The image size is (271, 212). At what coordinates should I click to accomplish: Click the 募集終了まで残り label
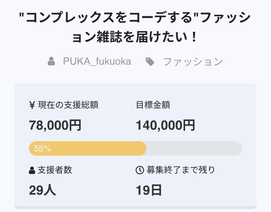pos(180,170)
